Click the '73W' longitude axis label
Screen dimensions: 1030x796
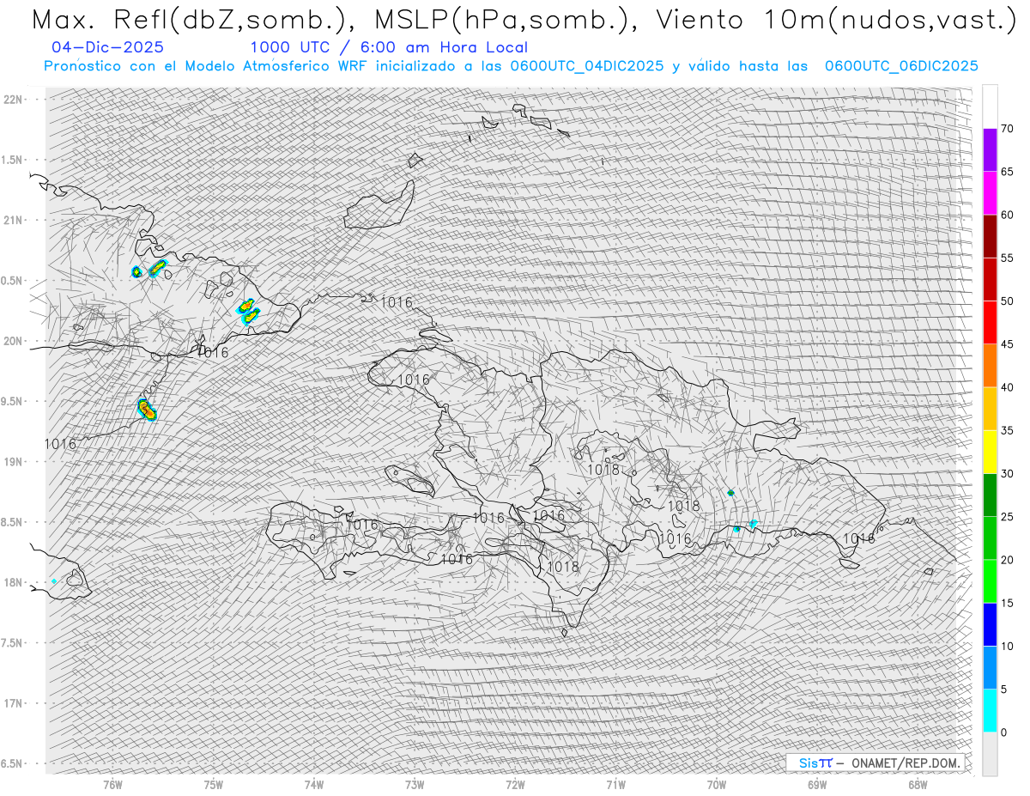tap(415, 784)
